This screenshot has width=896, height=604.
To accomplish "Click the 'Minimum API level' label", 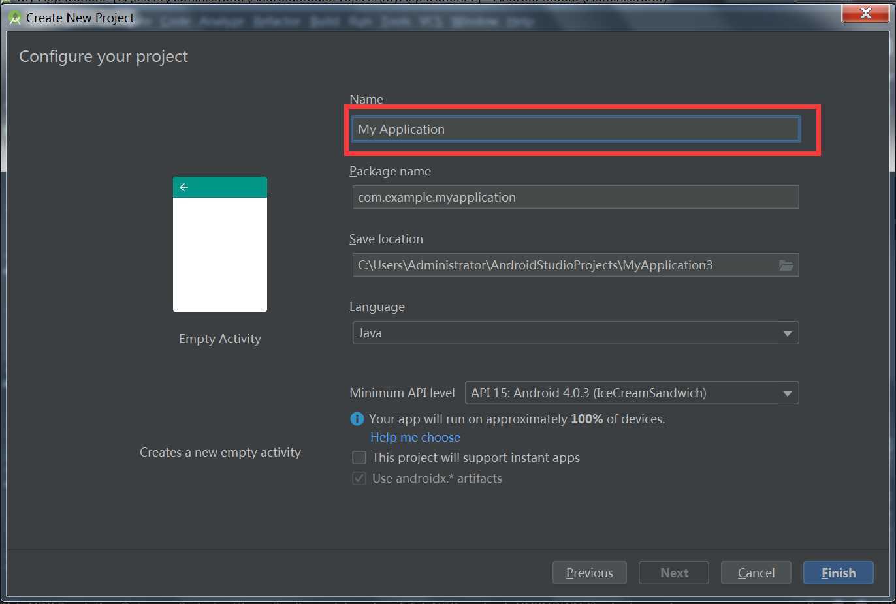I will (402, 393).
